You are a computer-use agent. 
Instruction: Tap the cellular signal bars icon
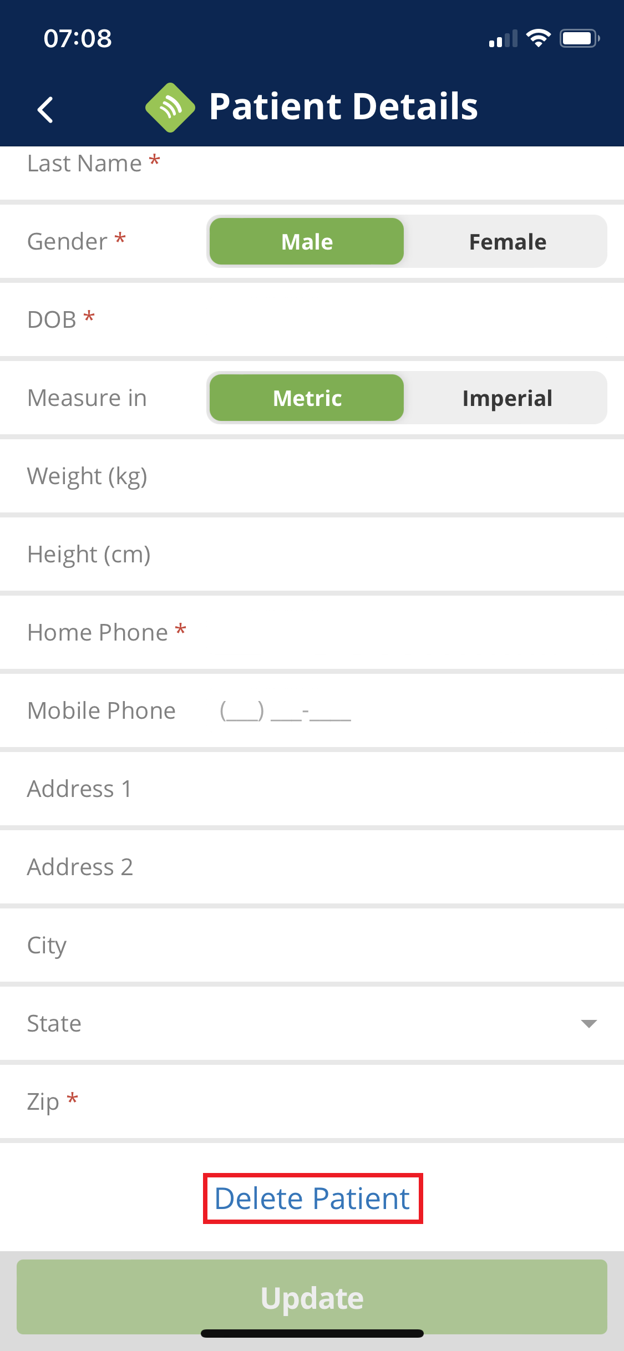point(503,39)
